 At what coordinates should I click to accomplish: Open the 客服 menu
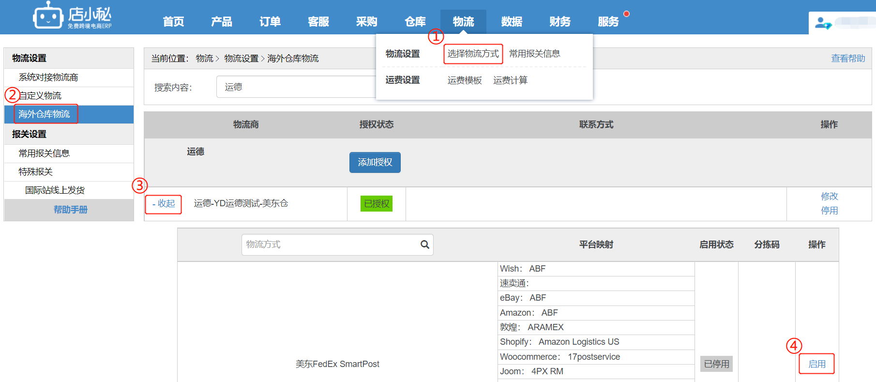click(x=318, y=22)
